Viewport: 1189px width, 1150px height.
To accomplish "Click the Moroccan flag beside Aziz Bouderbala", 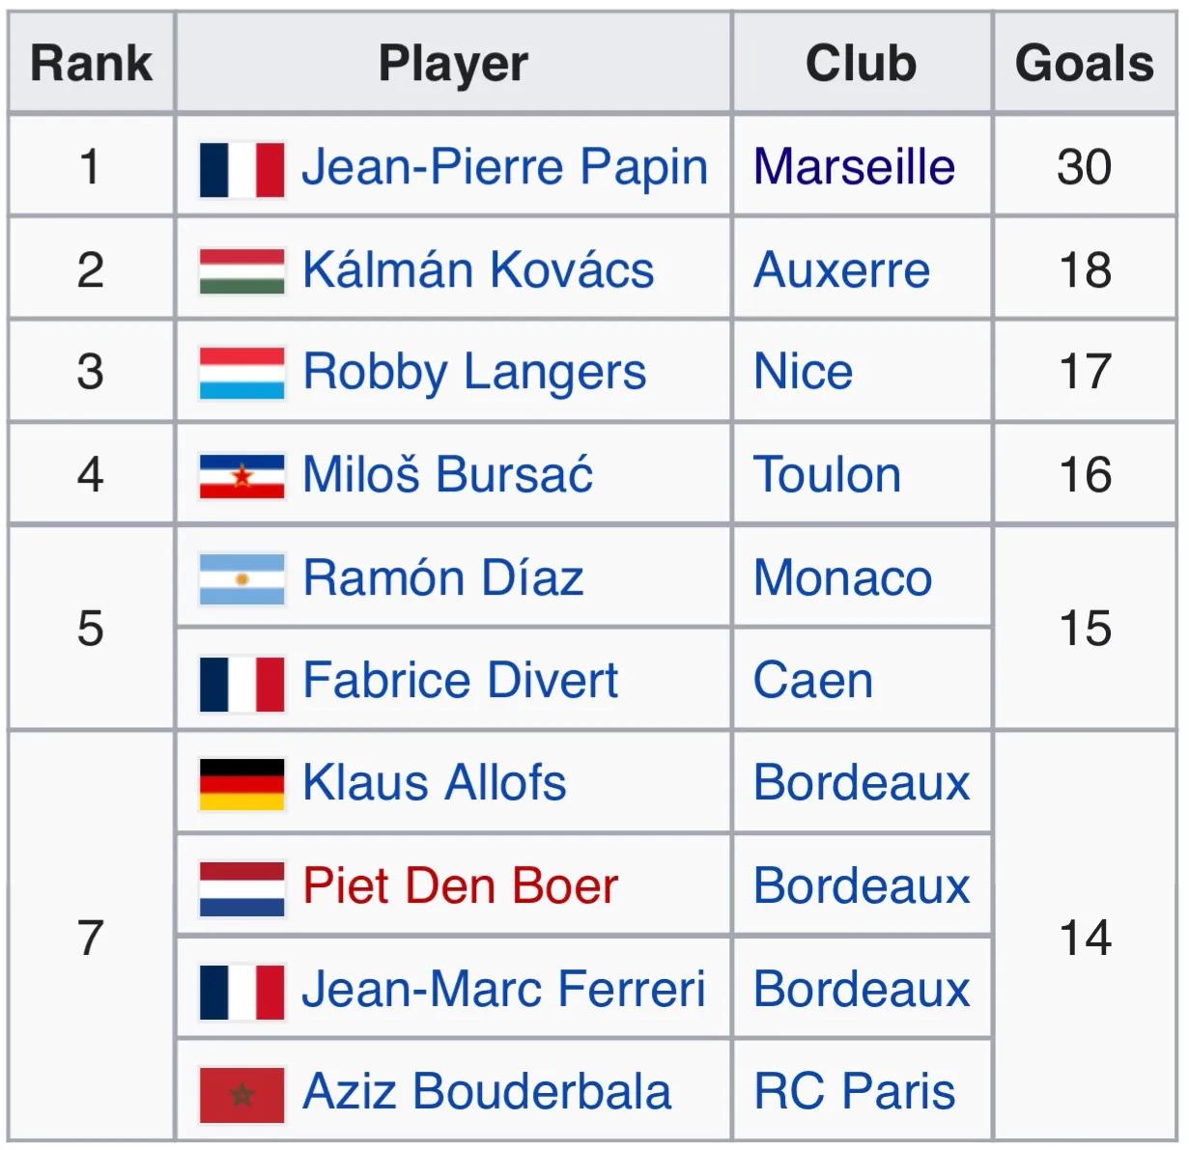I will pos(241,1093).
